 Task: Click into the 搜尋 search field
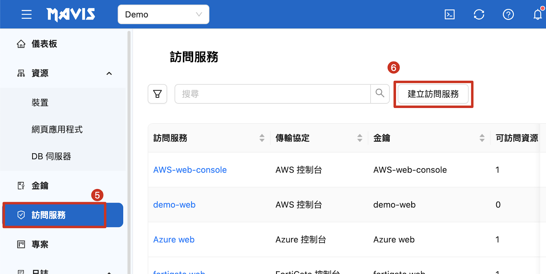point(272,94)
